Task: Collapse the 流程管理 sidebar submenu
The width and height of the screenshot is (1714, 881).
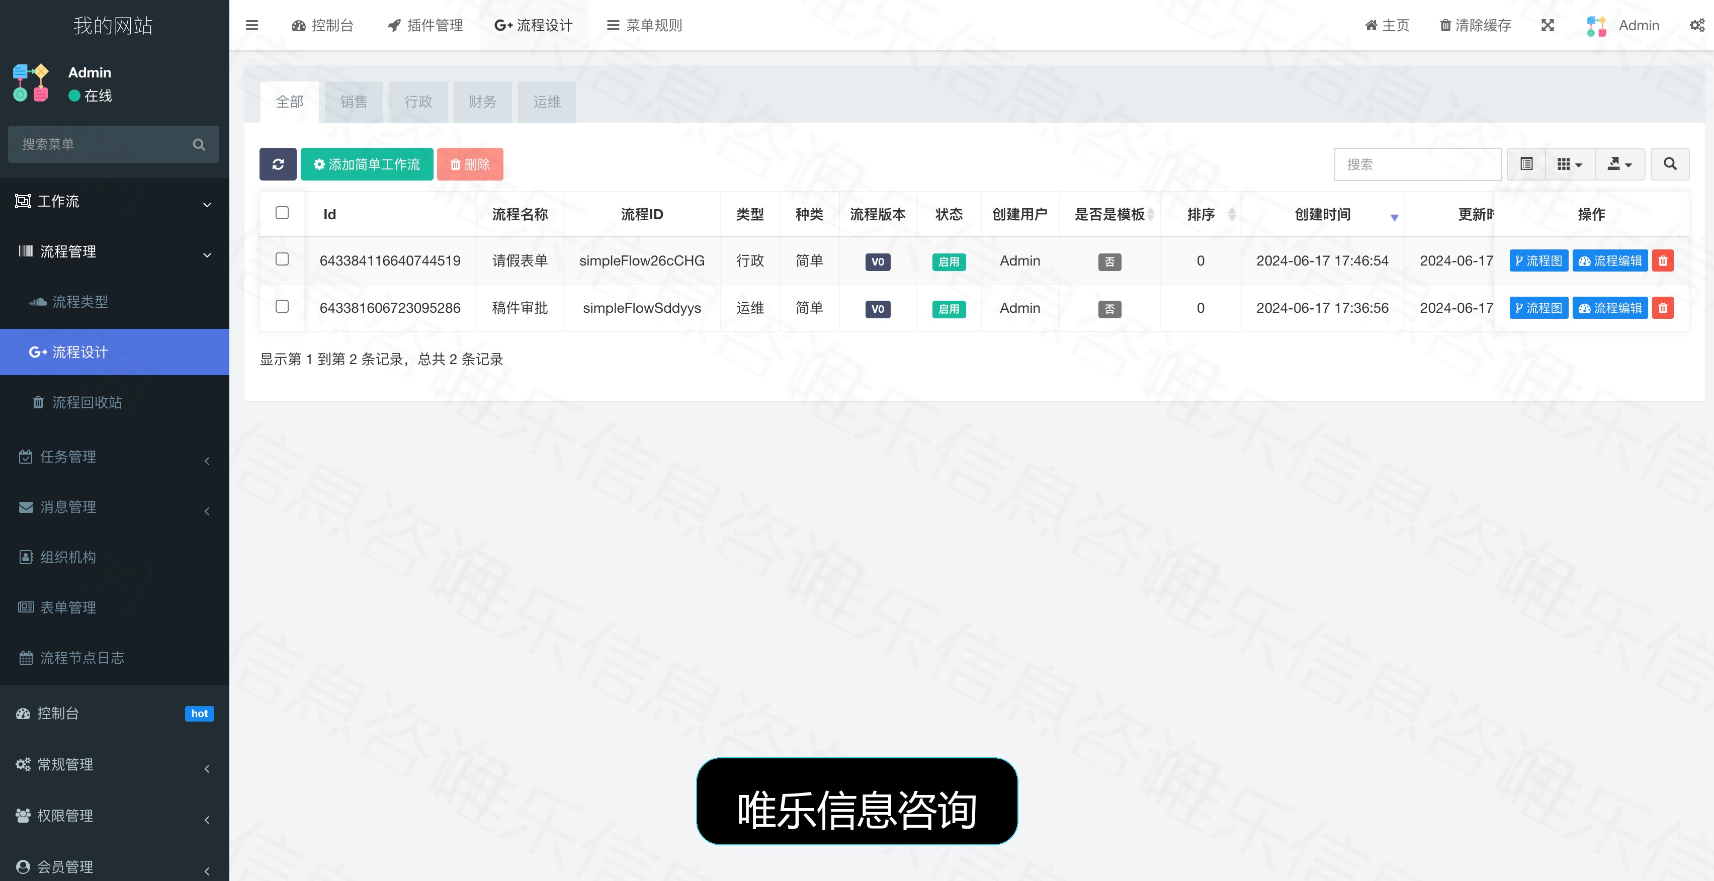Action: (x=115, y=251)
